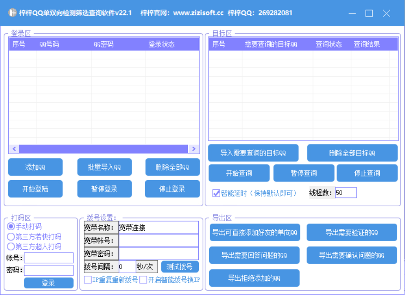Click right arrow of horizontal scrollbar
Image resolution: width=405 pixels, height=295 pixels.
[194, 149]
